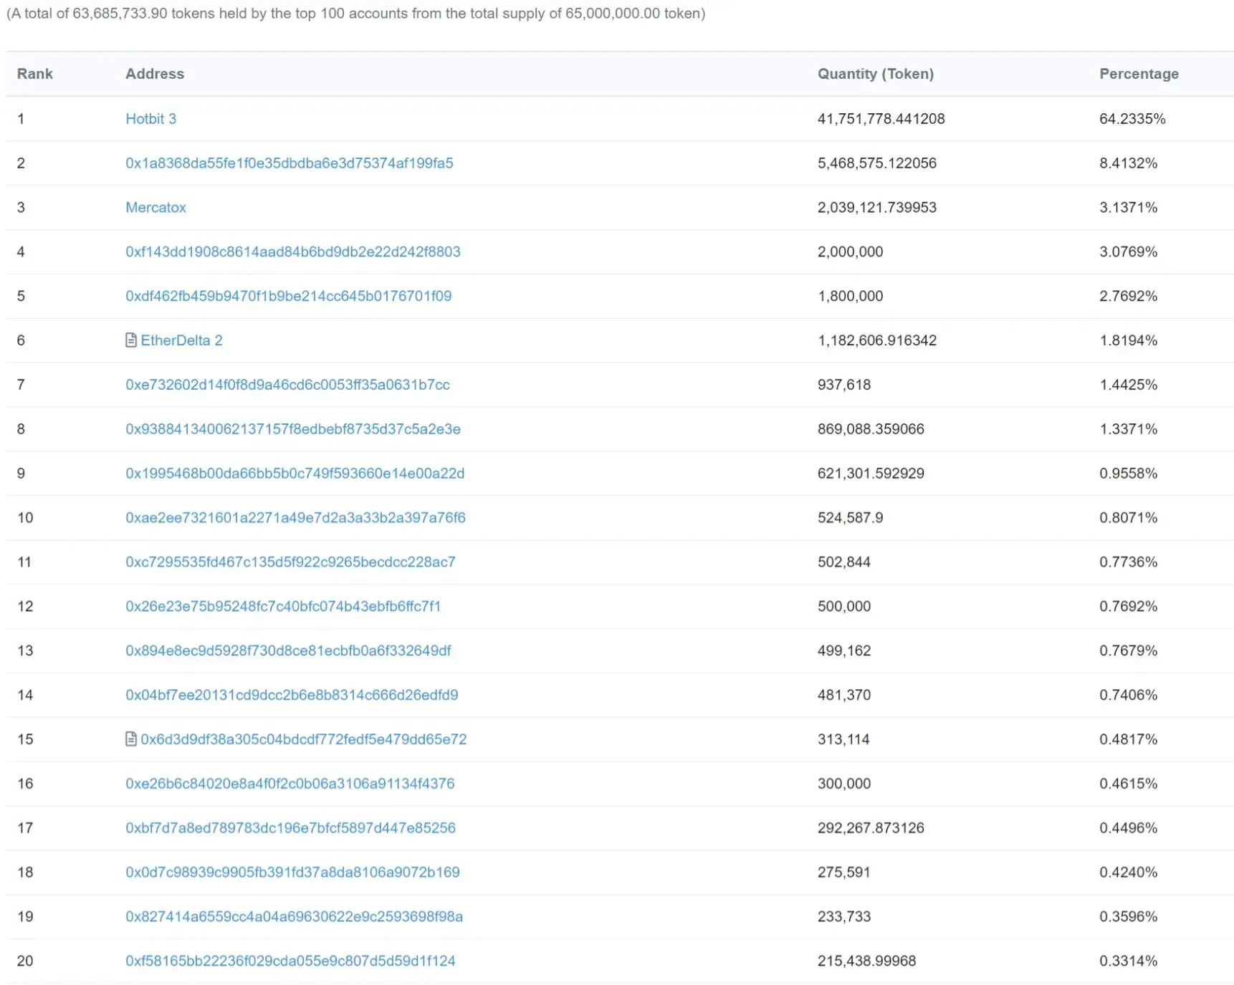Screen dimensions: 1234x985
Task: Open address 0xae2ee7321601a2271a49e7d2a3a33b2a397a76f6
Action: (295, 518)
